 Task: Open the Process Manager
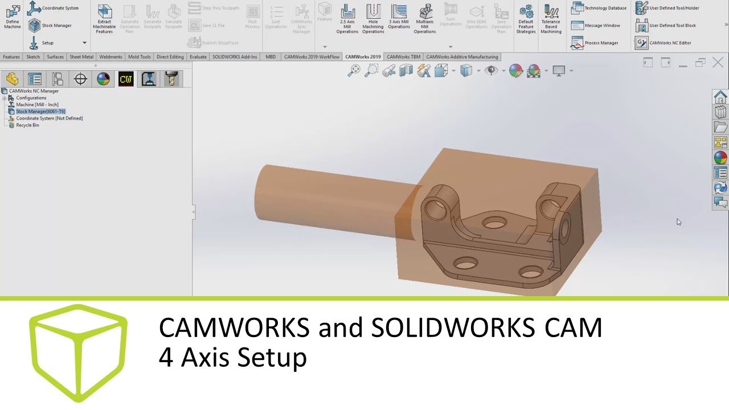[x=595, y=43]
